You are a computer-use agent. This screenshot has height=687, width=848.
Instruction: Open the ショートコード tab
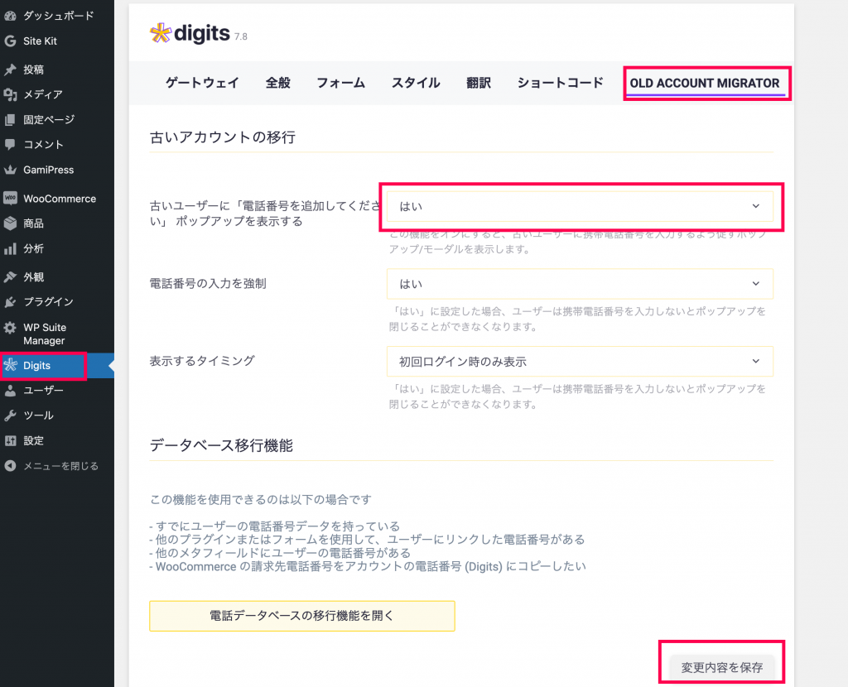561,83
